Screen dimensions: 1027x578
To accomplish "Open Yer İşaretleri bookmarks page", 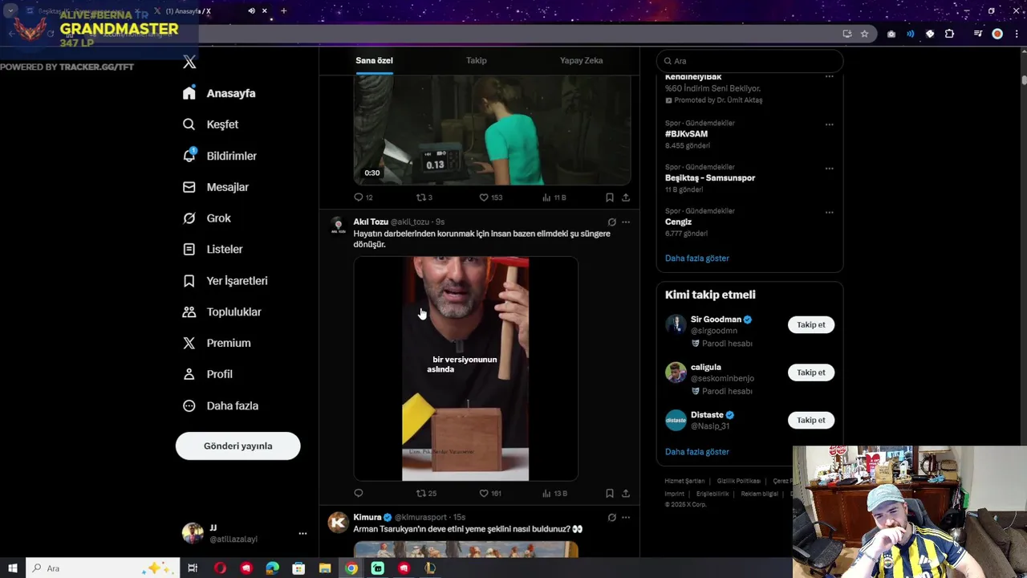I will point(225,281).
